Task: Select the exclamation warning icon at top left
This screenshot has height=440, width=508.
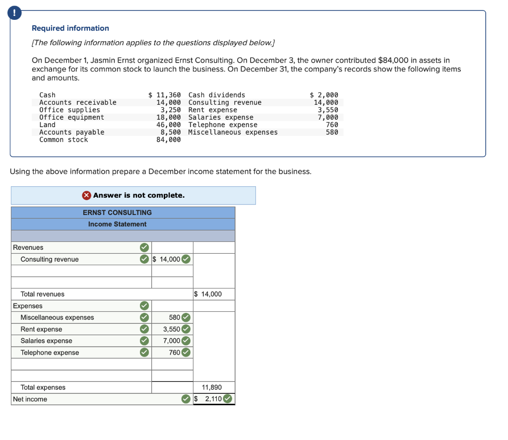Action: click(14, 13)
